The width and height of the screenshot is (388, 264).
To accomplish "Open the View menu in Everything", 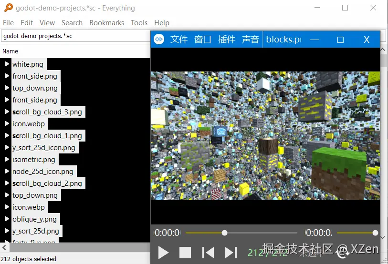I will tap(47, 23).
